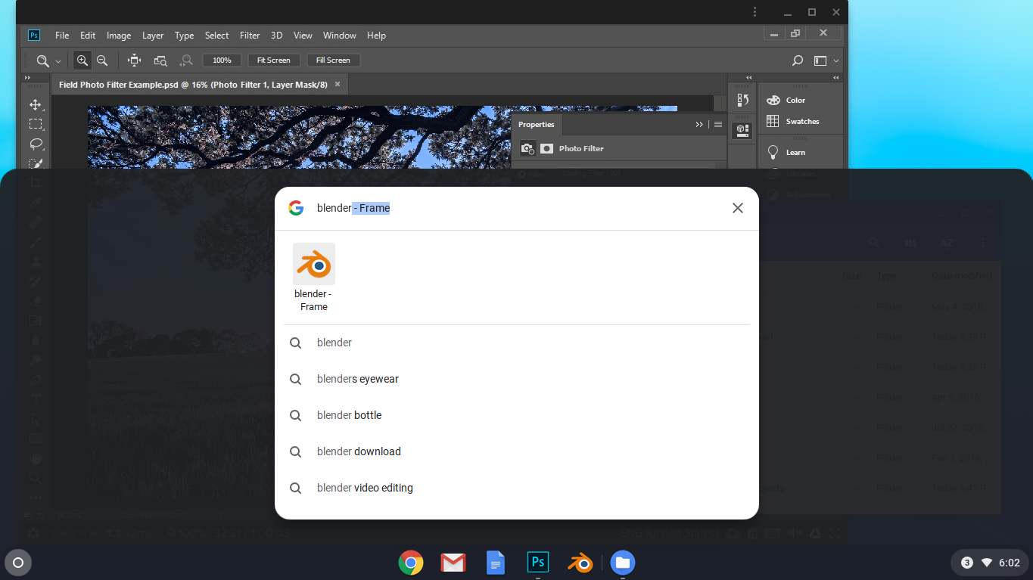Click the Fit Screen button
Viewport: 1033px width, 580px height.
click(x=273, y=60)
